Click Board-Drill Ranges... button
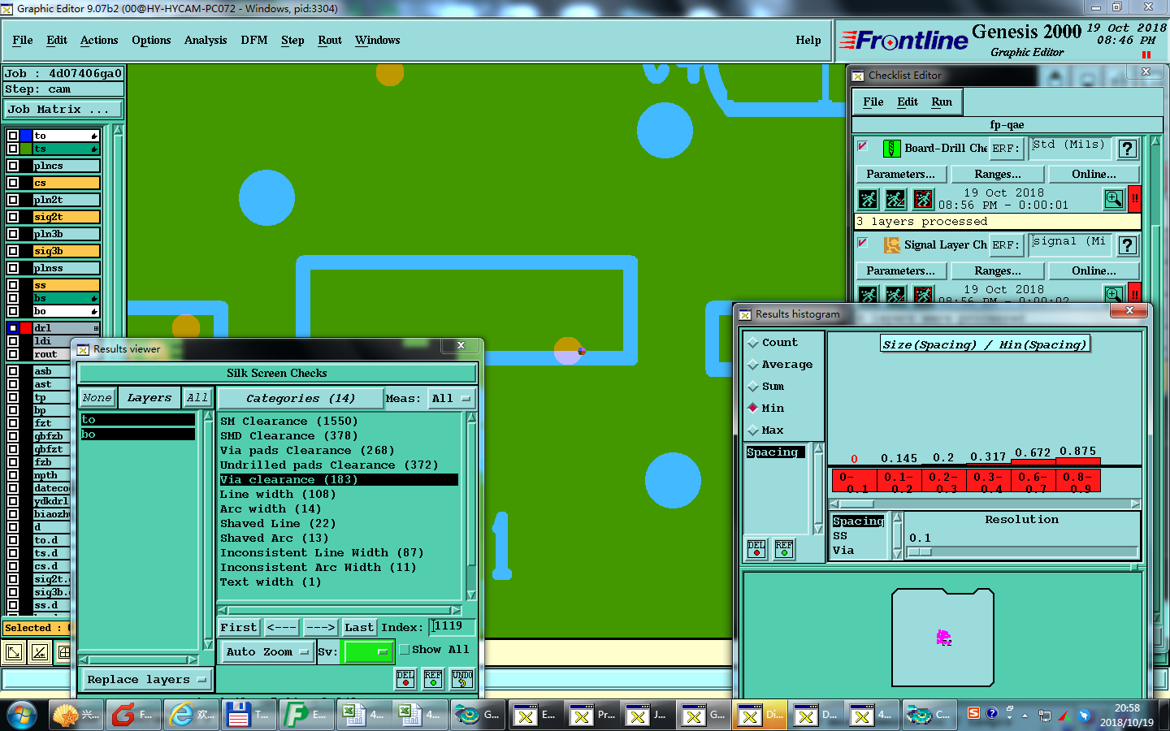 [998, 174]
